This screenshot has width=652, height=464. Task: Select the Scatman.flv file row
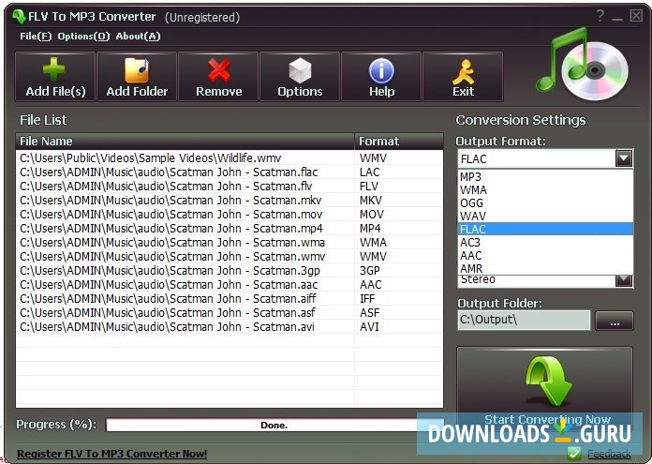pos(230,186)
